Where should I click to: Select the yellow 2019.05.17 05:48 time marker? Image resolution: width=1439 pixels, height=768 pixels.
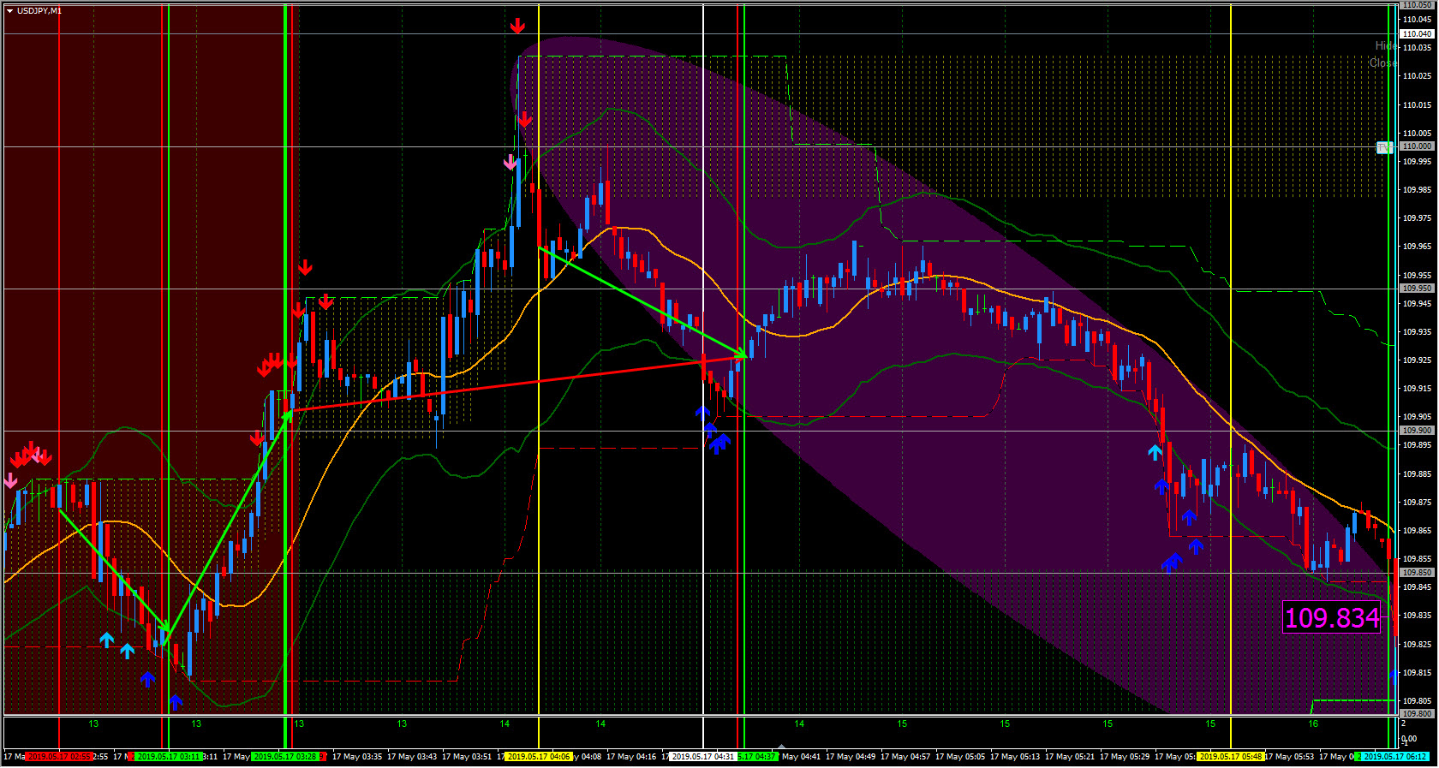tap(1230, 757)
